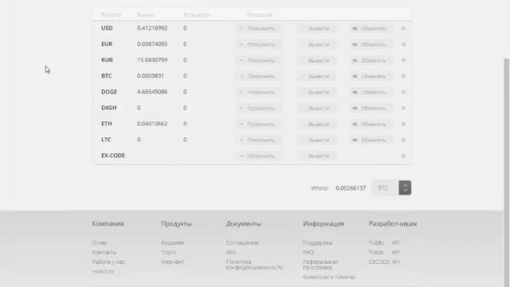Go to Торги under Продукты

click(169, 252)
